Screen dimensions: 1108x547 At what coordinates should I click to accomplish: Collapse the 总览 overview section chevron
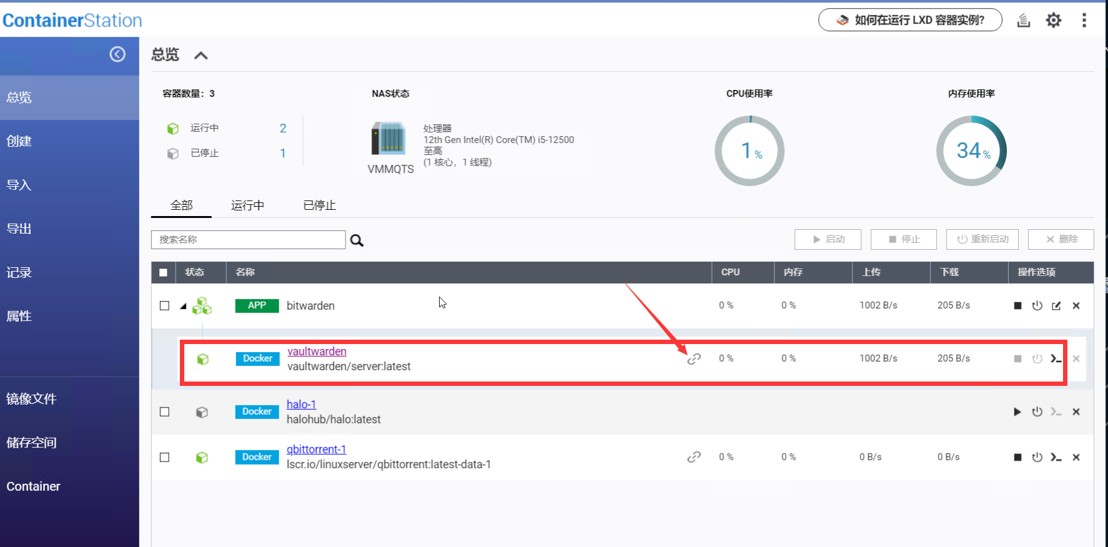(200, 56)
